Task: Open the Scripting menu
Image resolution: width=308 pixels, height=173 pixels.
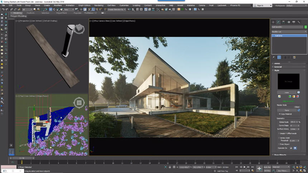Action: point(136,5)
